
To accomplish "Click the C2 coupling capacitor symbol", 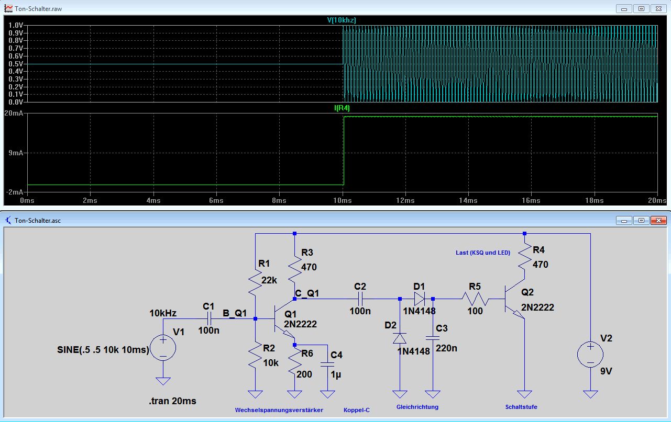I will (360, 299).
